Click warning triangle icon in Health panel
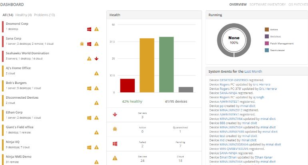308x165 pixels. pos(115,158)
